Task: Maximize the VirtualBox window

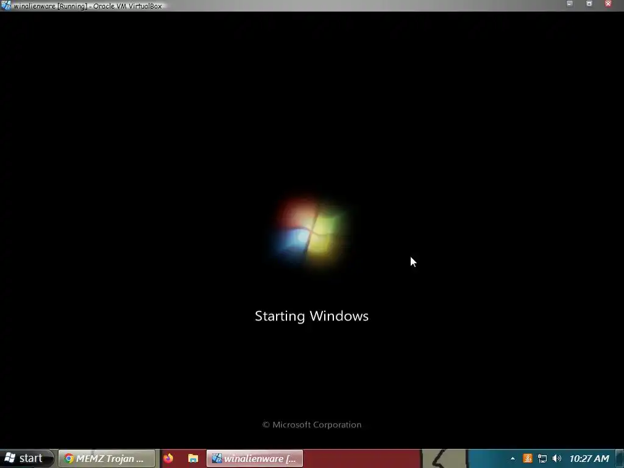Action: (x=589, y=4)
